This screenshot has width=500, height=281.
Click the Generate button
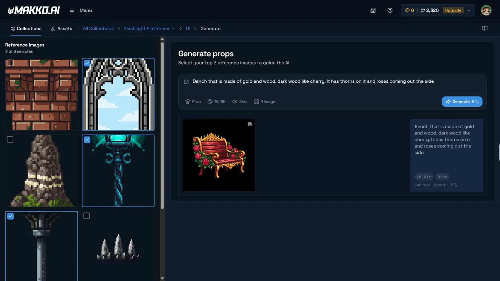462,102
